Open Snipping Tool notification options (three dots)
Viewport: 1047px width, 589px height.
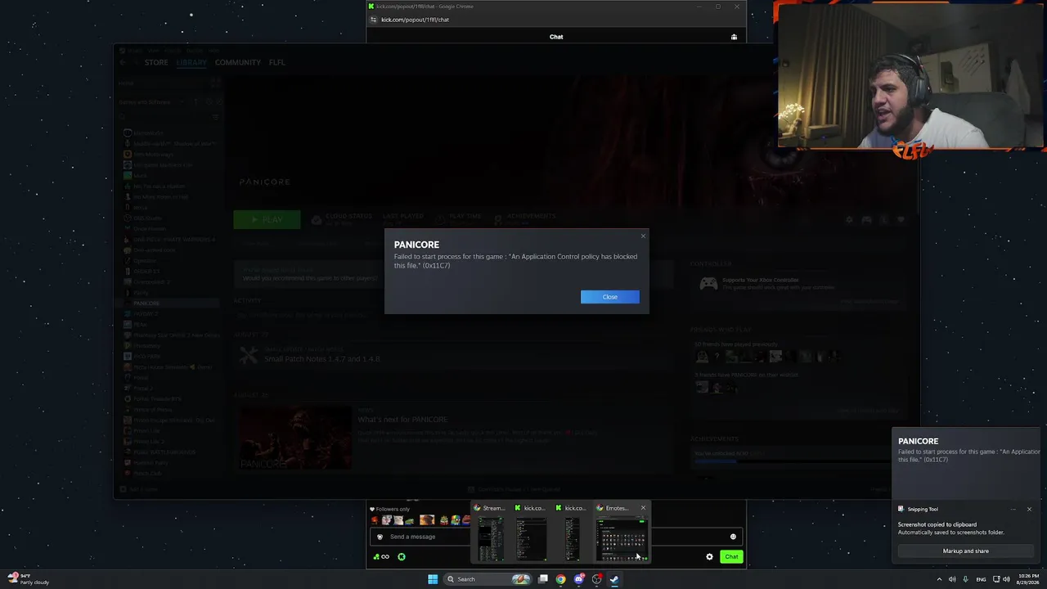1013,509
